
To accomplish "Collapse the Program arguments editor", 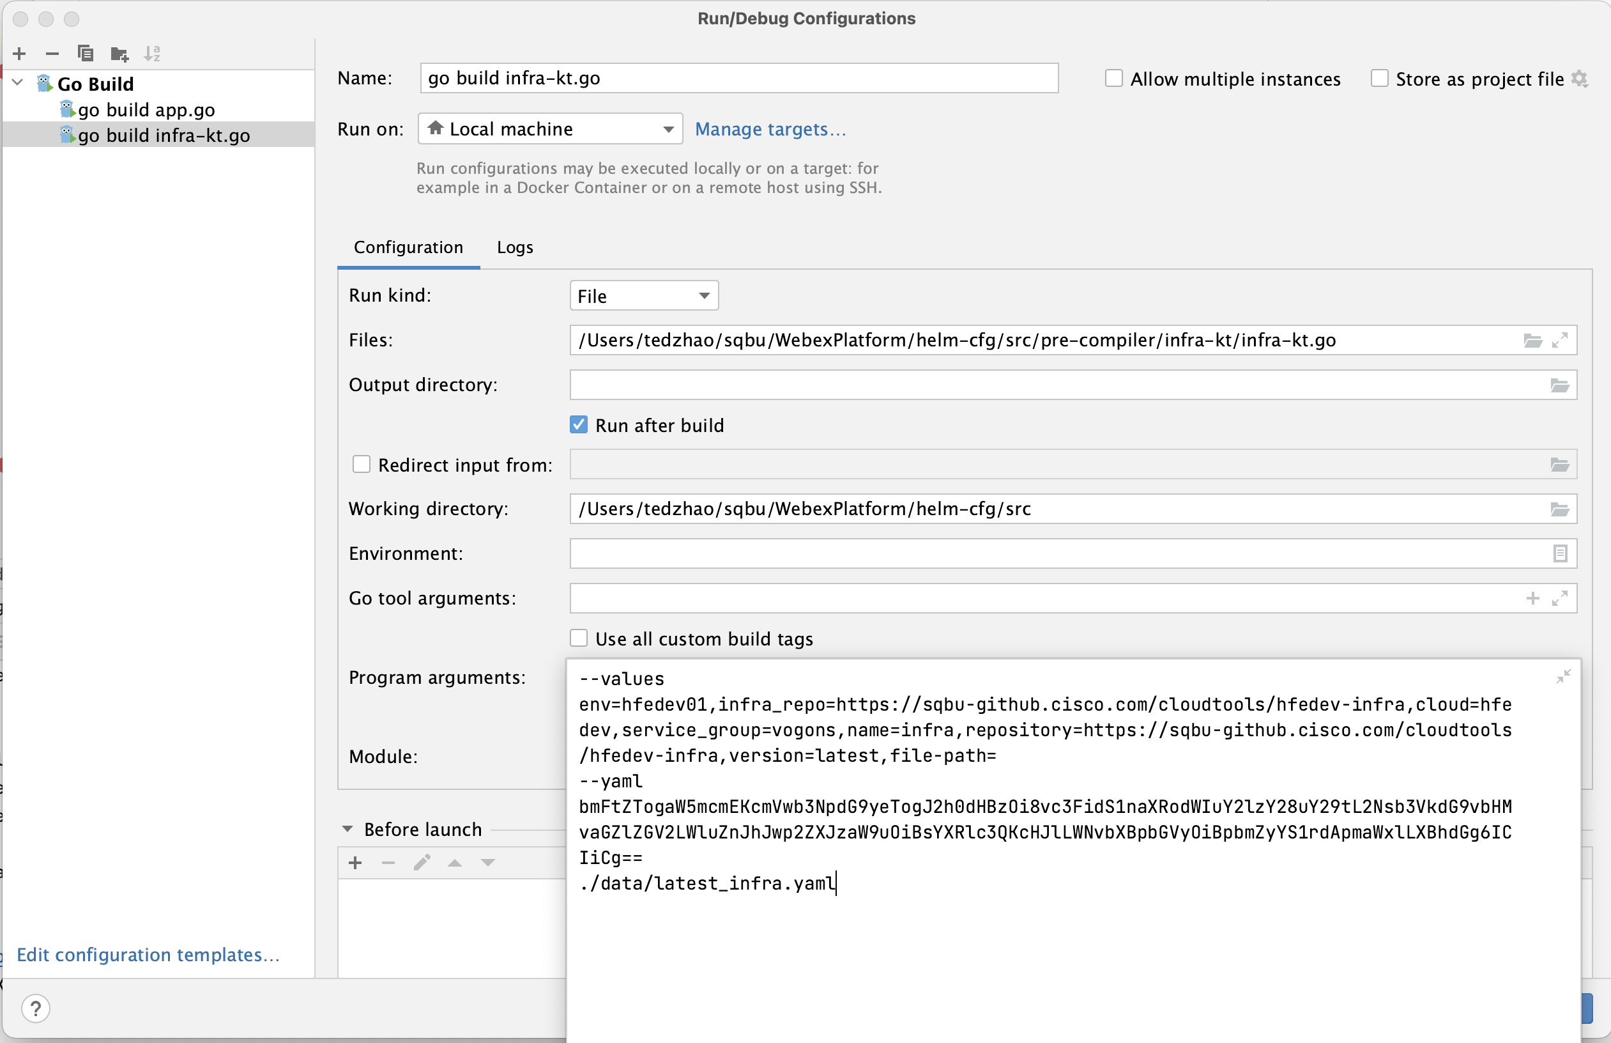I will pos(1563,677).
